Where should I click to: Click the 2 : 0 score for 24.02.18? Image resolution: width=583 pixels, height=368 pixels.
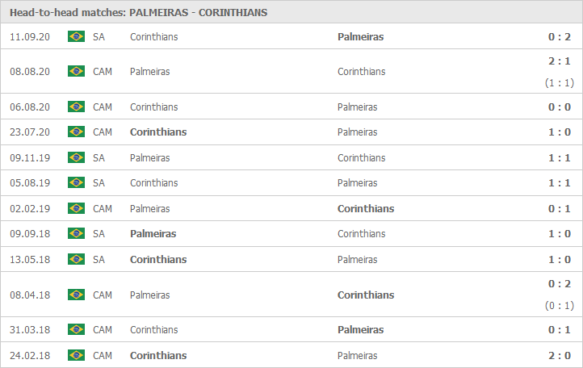(x=560, y=355)
